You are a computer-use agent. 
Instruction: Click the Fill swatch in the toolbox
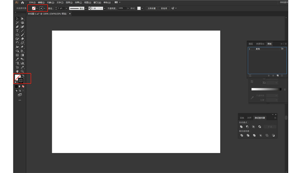pyautogui.click(x=17, y=77)
